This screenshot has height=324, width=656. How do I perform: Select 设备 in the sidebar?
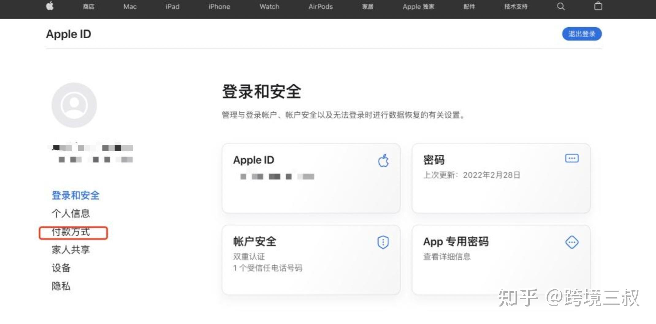pyautogui.click(x=61, y=268)
